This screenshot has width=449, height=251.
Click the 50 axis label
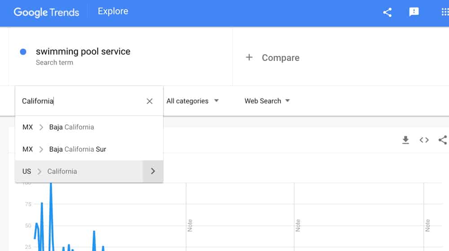click(x=28, y=225)
